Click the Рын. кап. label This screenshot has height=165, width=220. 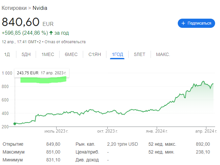(85, 144)
